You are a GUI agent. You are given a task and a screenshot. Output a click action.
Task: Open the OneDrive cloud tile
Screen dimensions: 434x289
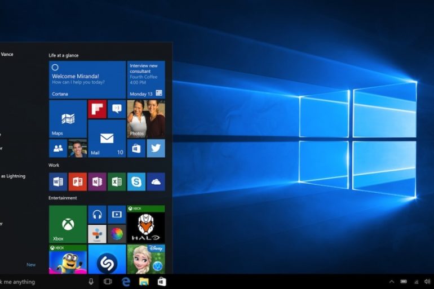pos(156,181)
